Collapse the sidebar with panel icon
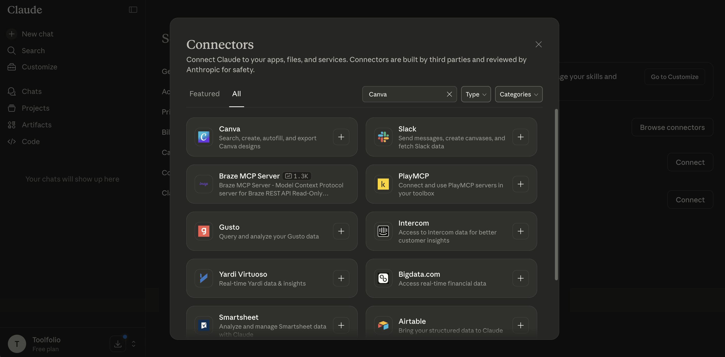 (133, 10)
